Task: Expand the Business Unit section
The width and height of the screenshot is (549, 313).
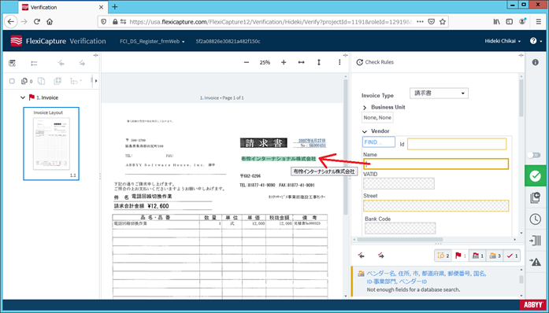Action: (365, 108)
